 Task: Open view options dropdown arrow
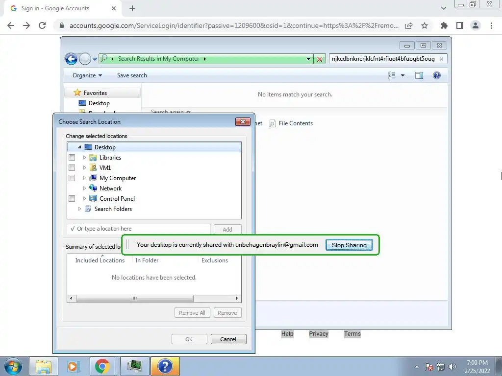(x=403, y=75)
